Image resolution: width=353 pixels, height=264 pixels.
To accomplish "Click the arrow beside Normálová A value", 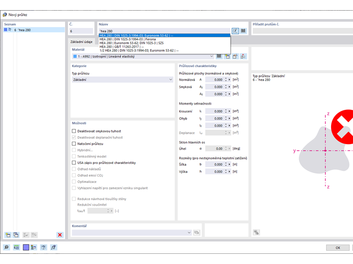I will click(229, 80).
